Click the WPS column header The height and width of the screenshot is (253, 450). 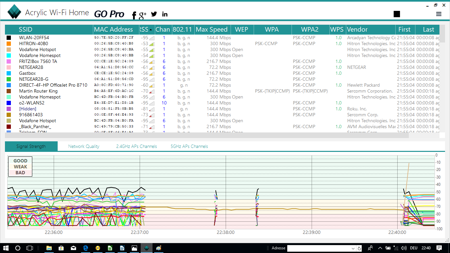(x=338, y=30)
